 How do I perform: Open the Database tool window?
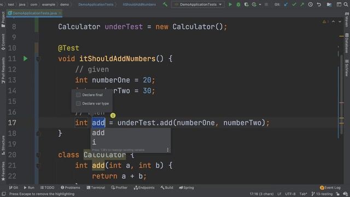point(347,43)
